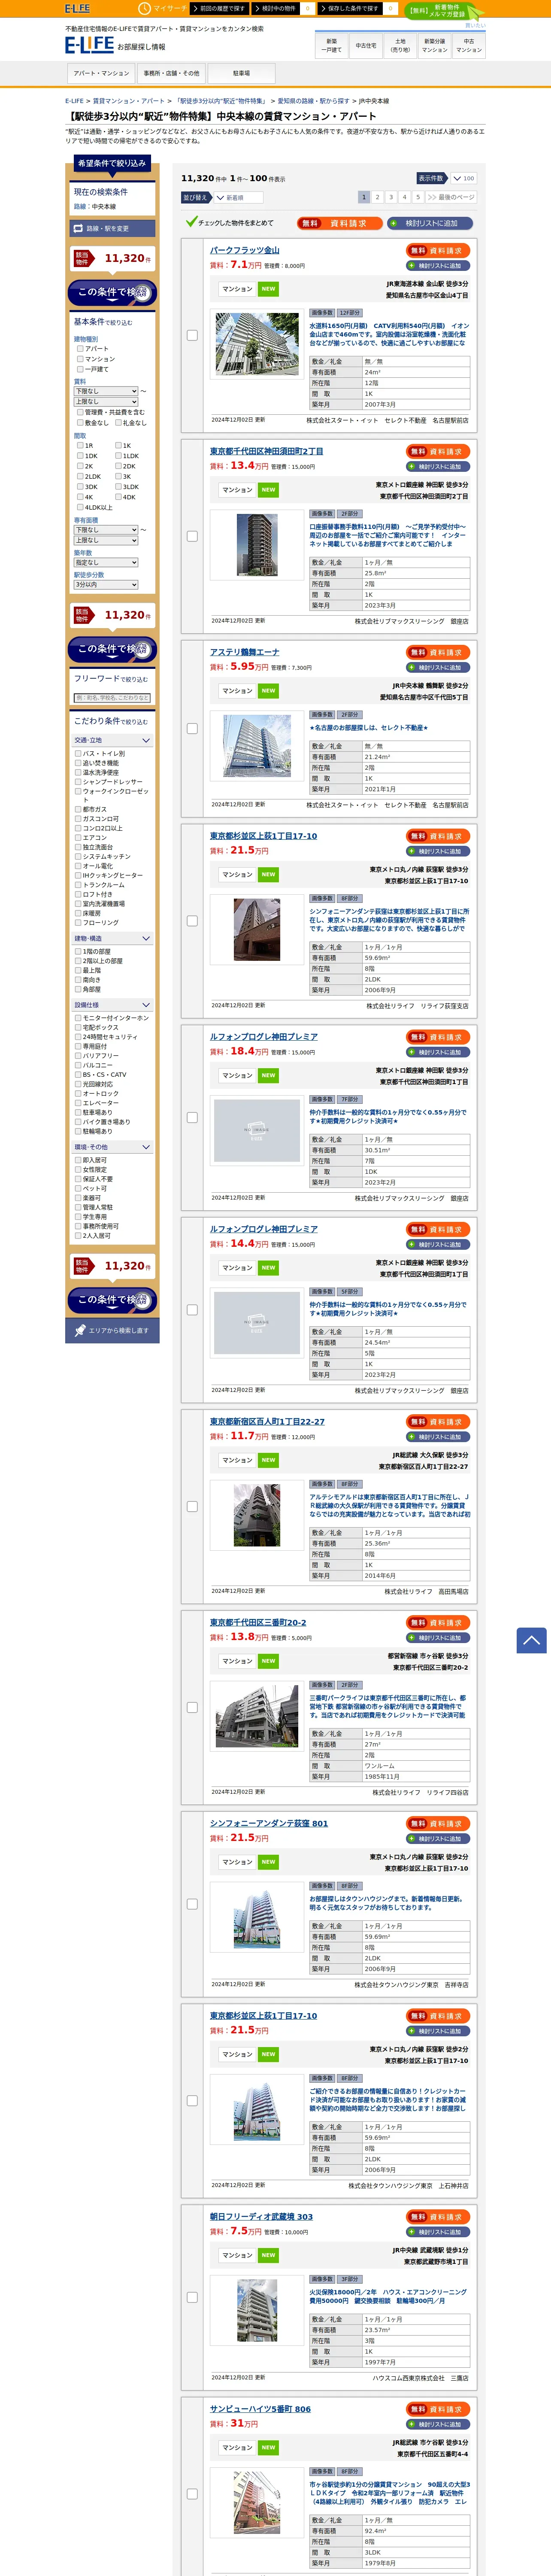Add サンビューハイツ5番町 806 to 検討リスト

click(438, 2424)
